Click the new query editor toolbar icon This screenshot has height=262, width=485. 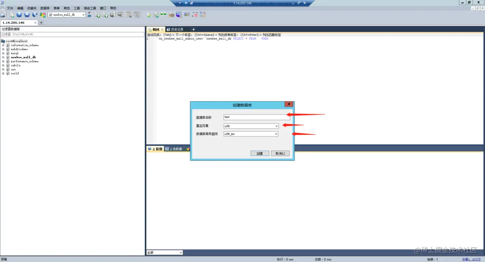[x=12, y=14]
